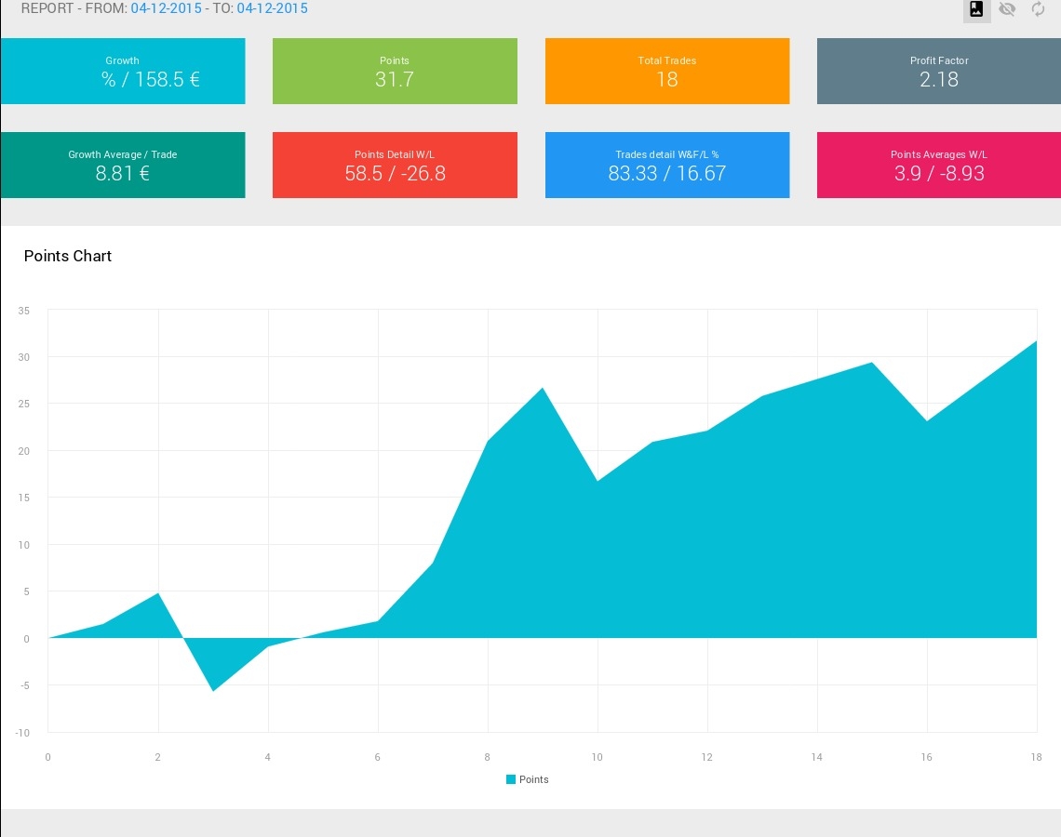The image size is (1061, 837).
Task: Toggle the crossed-out eye visibility icon
Action: (1007, 8)
